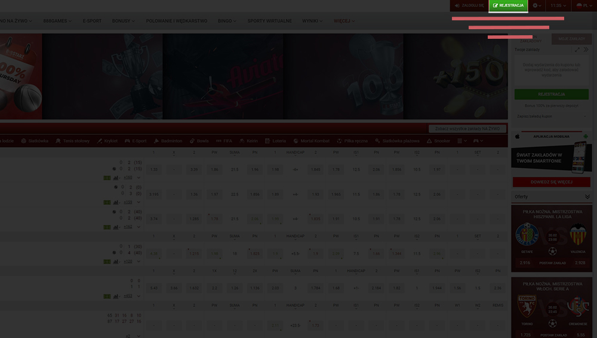Expand Zapisz/załaduj kupon dropdown
This screenshot has height=338, width=597.
(x=551, y=116)
